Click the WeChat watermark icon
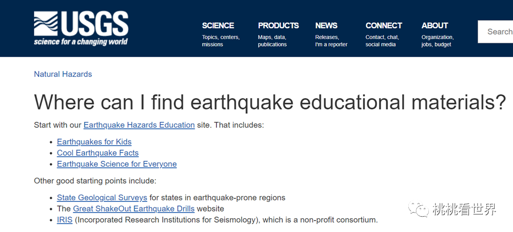Viewport: 513px width, 232px height. [x=418, y=209]
